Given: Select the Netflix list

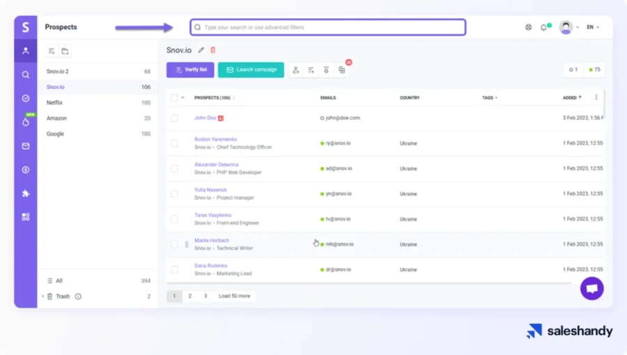Looking at the screenshot, I should [98, 102].
